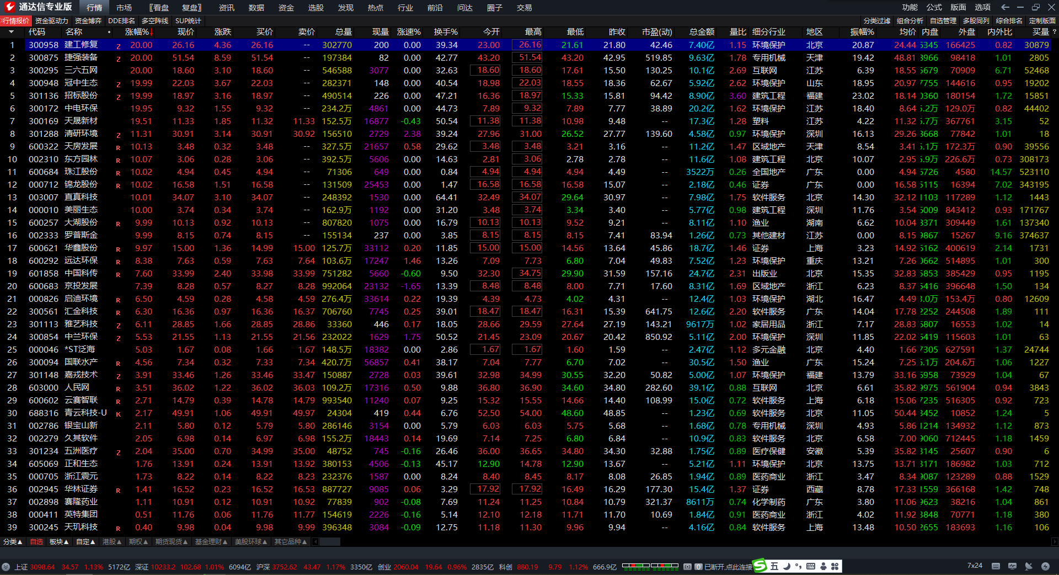Toggle Sogou moon night-mode icon
This screenshot has height=575, width=1059.
click(787, 566)
